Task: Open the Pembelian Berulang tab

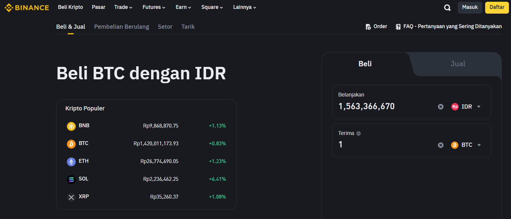Action: point(122,27)
